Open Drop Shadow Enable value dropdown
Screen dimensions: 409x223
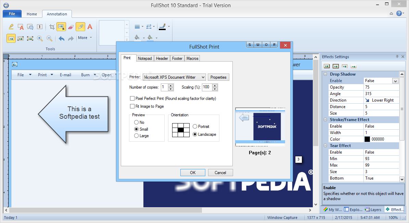point(395,81)
